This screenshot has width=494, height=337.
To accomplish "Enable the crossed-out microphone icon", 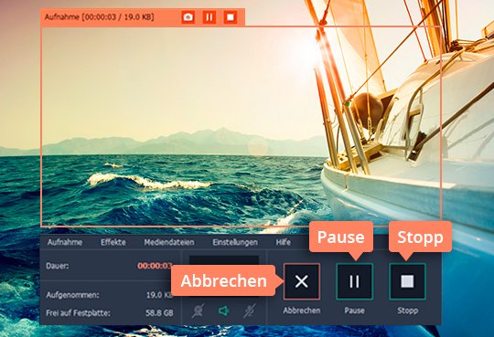I will pos(249,311).
